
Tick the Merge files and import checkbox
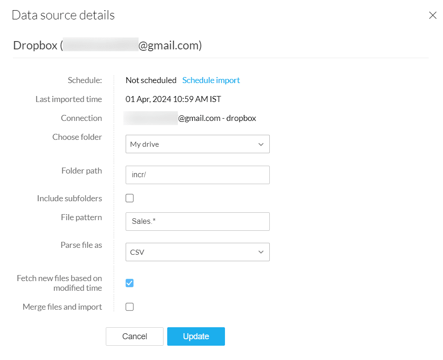130,307
